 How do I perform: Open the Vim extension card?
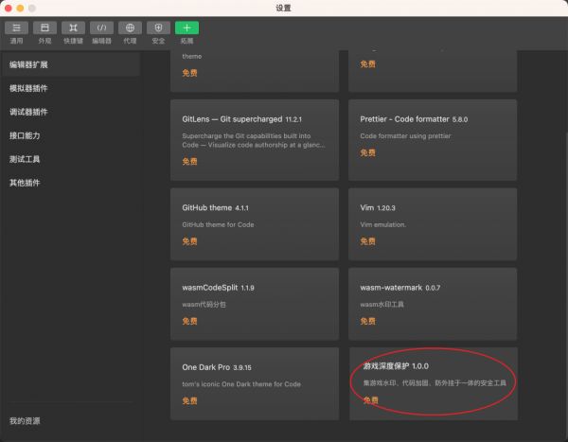pos(433,224)
